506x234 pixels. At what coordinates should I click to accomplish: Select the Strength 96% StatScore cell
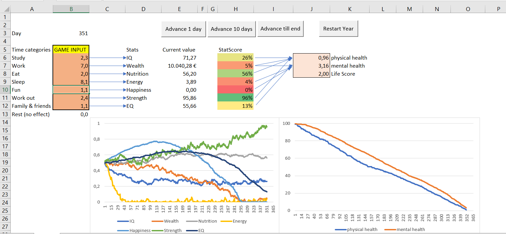pos(235,98)
